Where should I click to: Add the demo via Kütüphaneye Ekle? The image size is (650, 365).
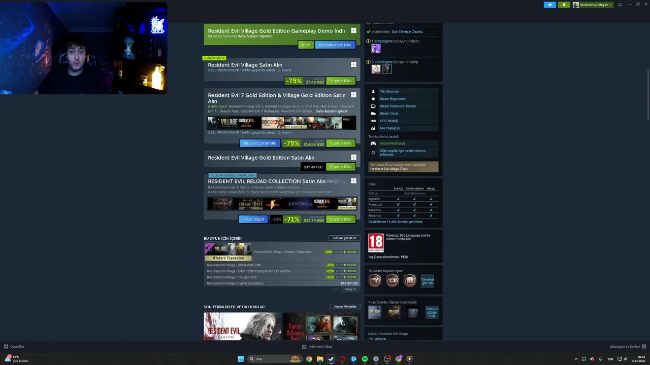click(335, 45)
